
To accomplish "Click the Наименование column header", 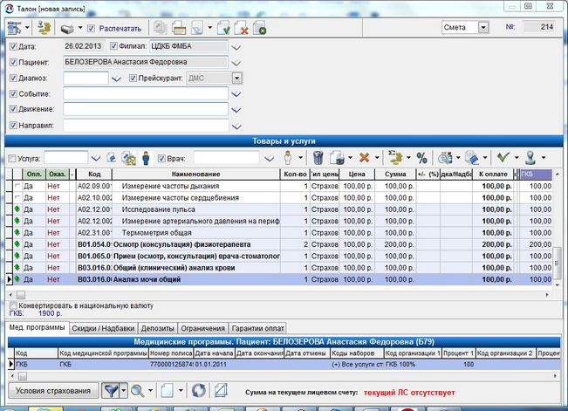I will (196, 175).
